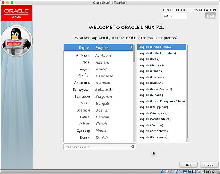Open the shared folders status icon
Viewport: 220px width, 174px height.
pyautogui.click(x=180, y=171)
